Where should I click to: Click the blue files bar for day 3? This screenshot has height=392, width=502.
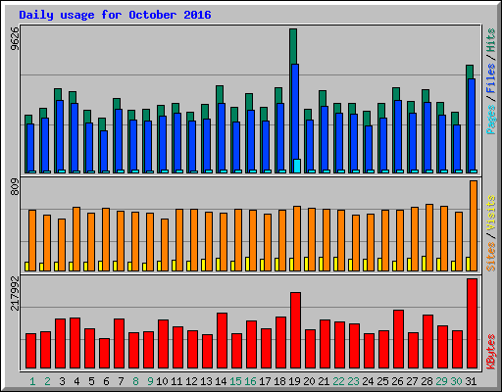60,135
